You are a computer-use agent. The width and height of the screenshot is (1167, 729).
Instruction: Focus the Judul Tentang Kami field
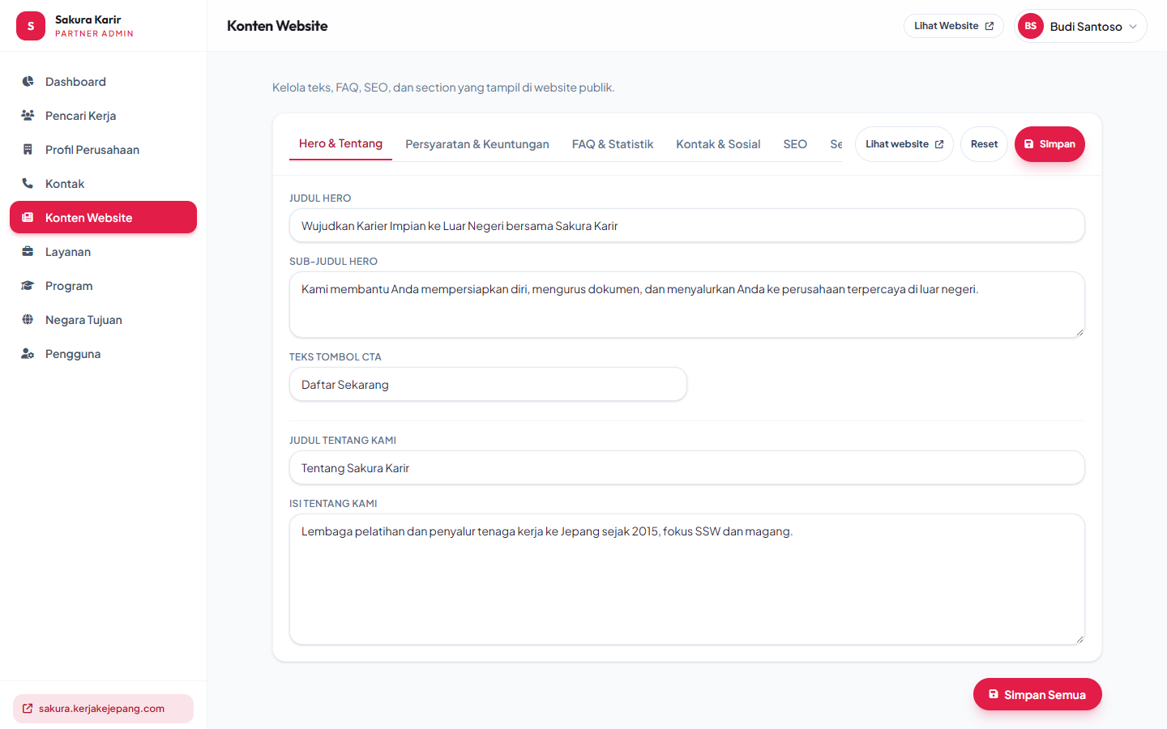(x=687, y=467)
